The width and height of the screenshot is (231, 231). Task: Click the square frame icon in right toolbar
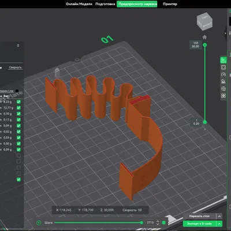point(223,68)
